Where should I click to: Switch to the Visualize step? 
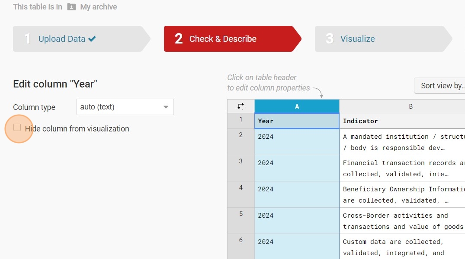pyautogui.click(x=357, y=39)
